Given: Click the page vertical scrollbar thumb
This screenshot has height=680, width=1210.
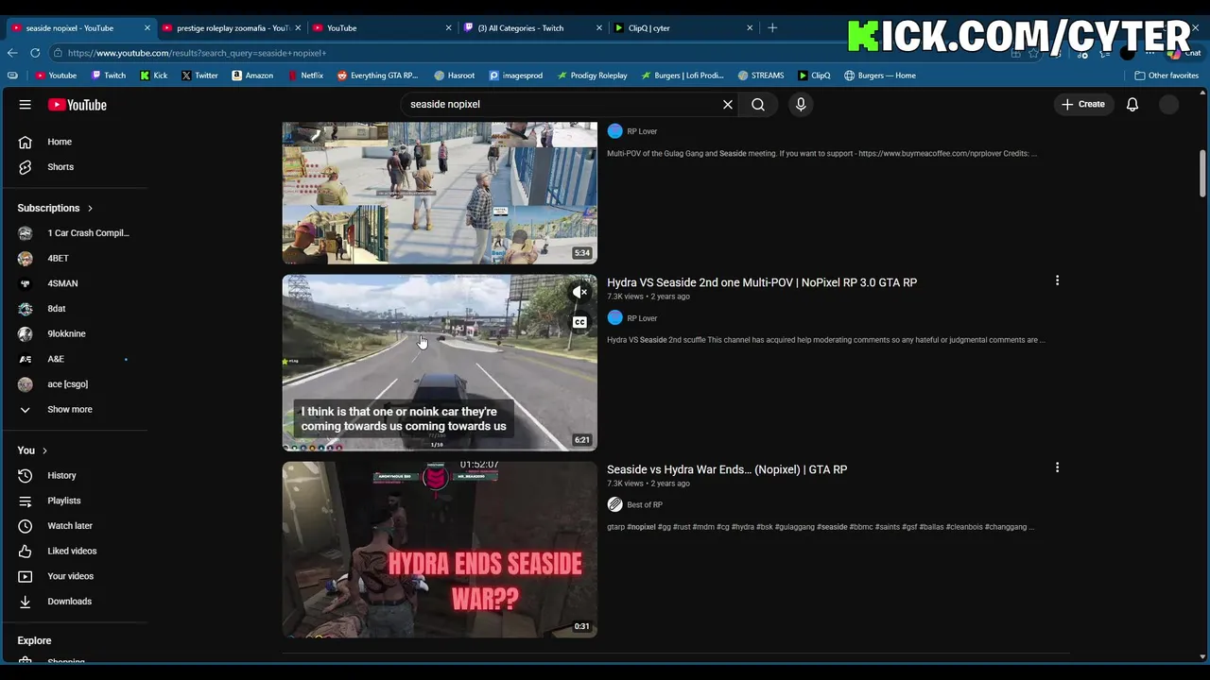Looking at the screenshot, I should tap(1202, 175).
